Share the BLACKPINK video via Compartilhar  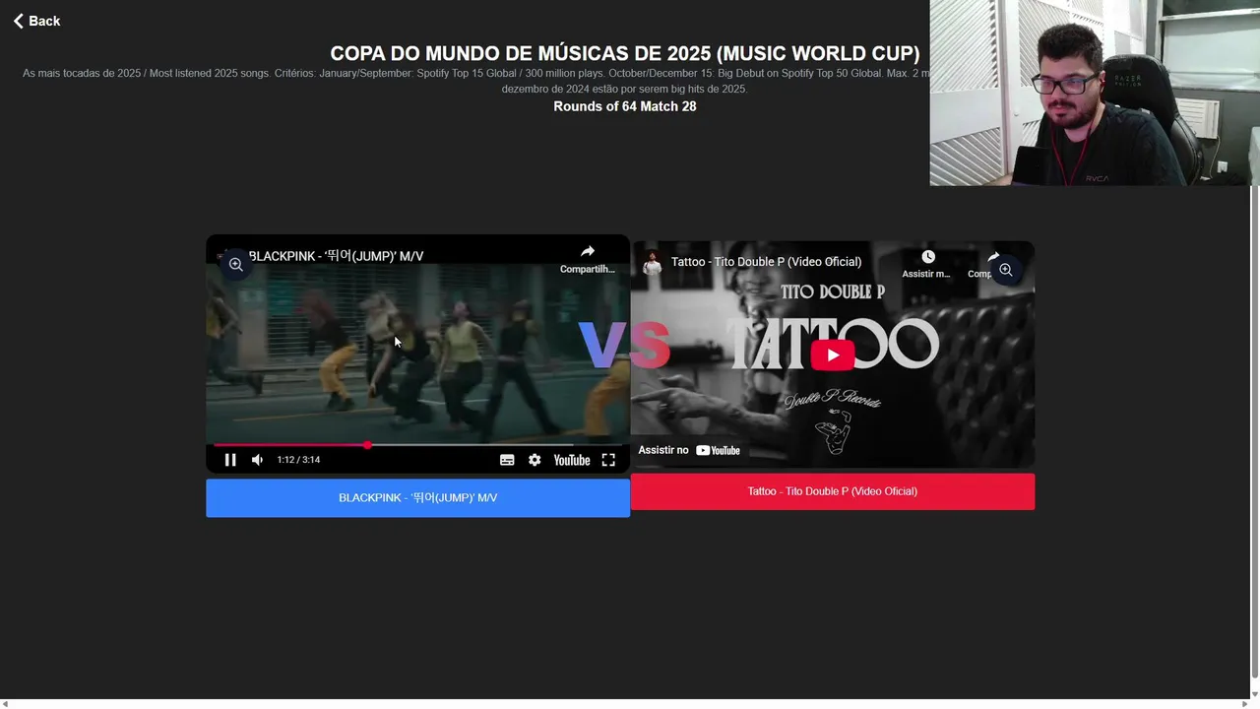[x=588, y=259]
